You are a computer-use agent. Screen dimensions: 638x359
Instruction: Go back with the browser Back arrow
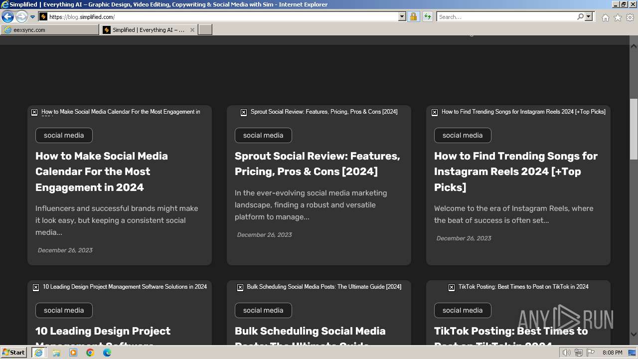[7, 17]
